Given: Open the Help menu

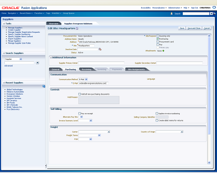Looking at the screenshot, I should point(186,8).
